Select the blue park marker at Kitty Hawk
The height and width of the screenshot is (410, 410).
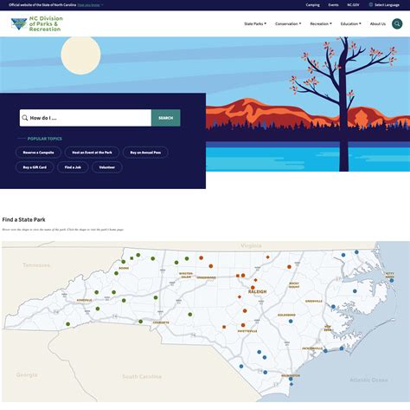tap(392, 280)
